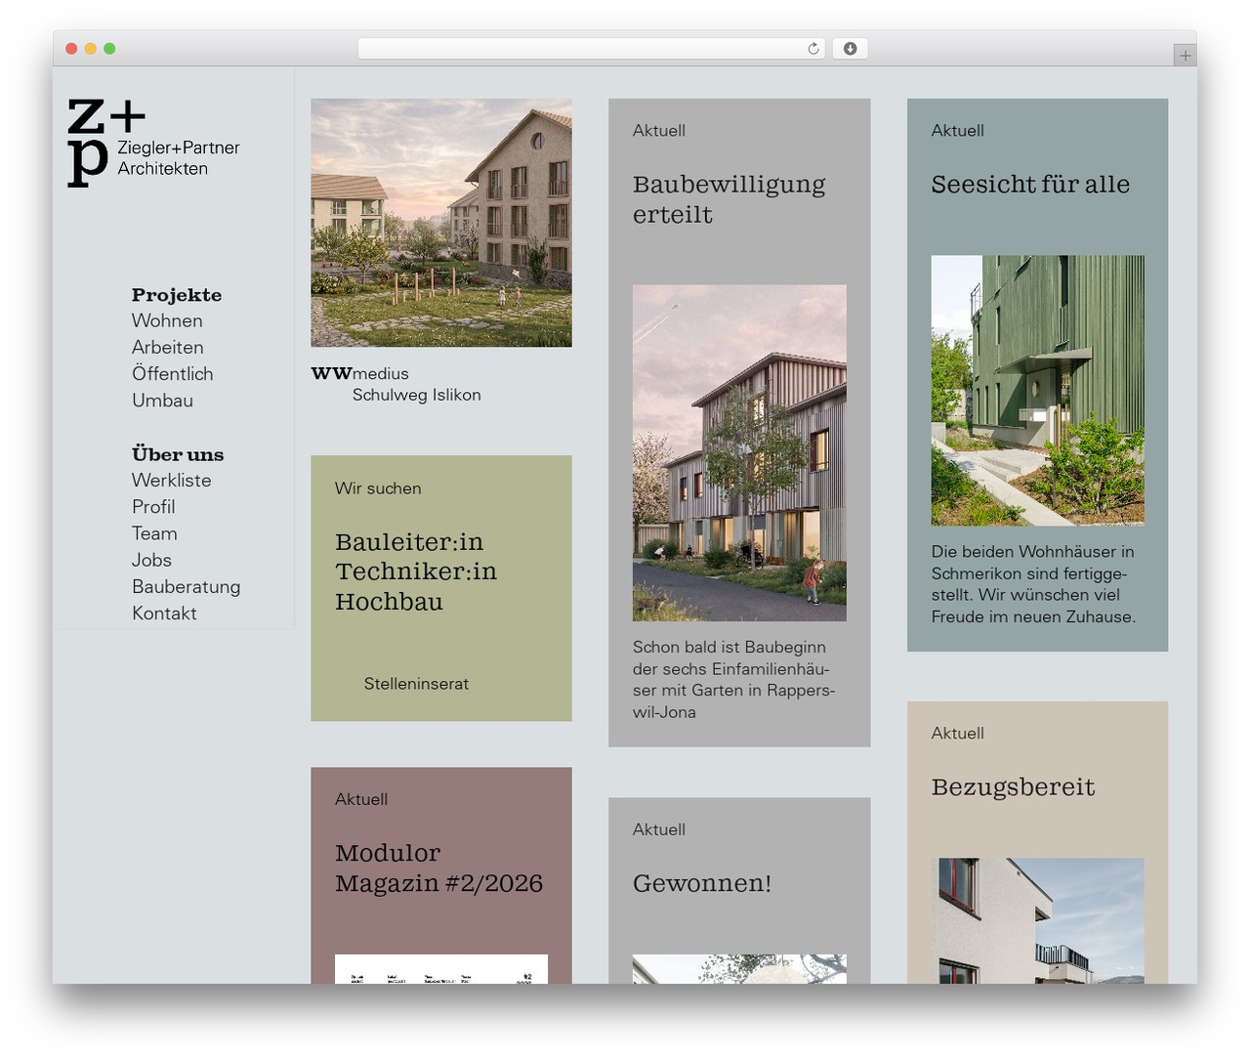1250x1059 pixels.
Task: Click the WWmedius project title
Action: point(359,373)
